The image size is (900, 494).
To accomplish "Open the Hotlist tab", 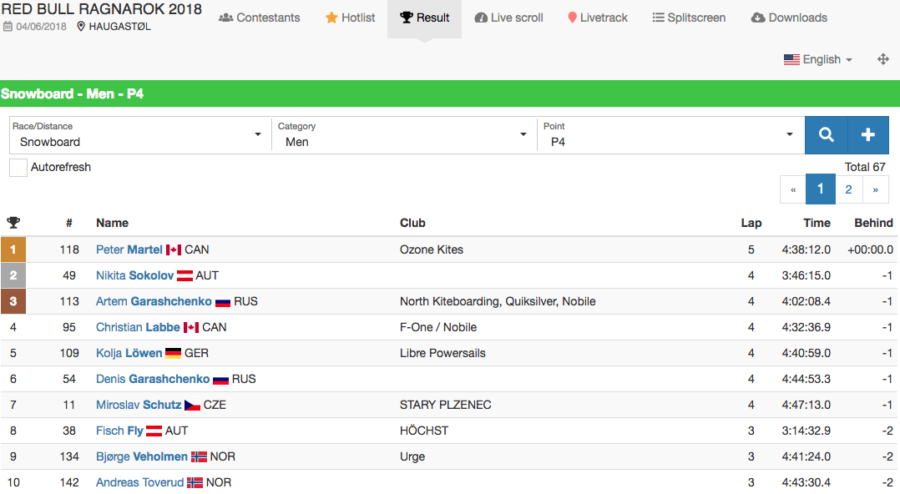I will pyautogui.click(x=350, y=18).
